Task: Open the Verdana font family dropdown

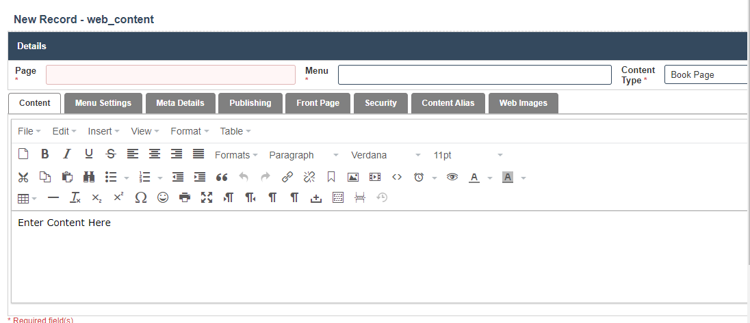Action: tap(385, 155)
